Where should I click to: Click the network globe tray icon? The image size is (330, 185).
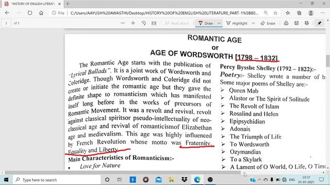click(x=284, y=180)
